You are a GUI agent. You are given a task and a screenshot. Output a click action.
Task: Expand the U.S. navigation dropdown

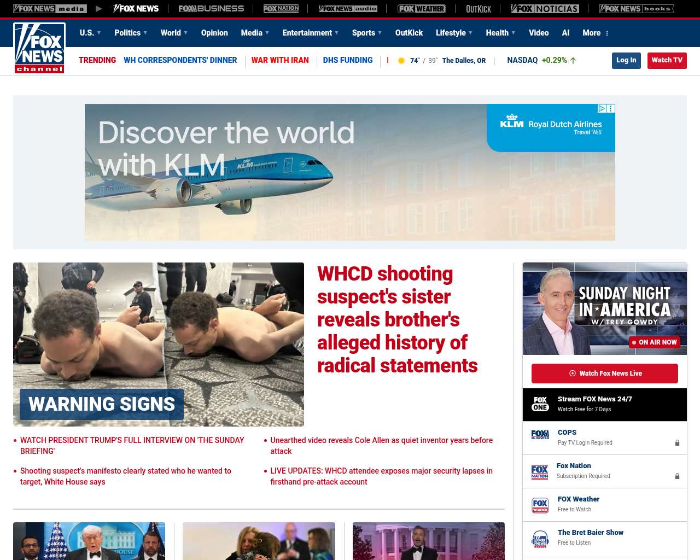point(90,33)
